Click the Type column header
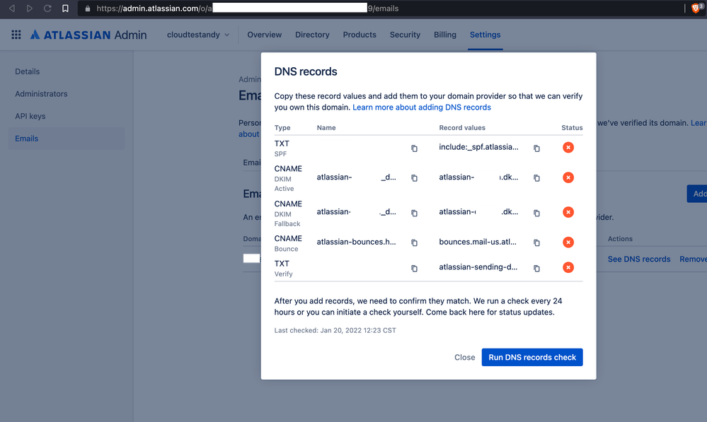The image size is (707, 422). pyautogui.click(x=282, y=128)
